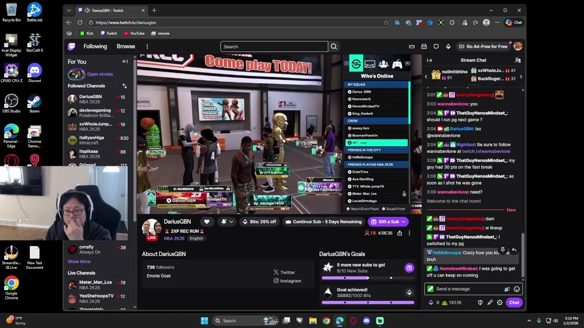Reply to ItsMeSnoops chat message
This screenshot has height=328, width=584.
point(514,250)
